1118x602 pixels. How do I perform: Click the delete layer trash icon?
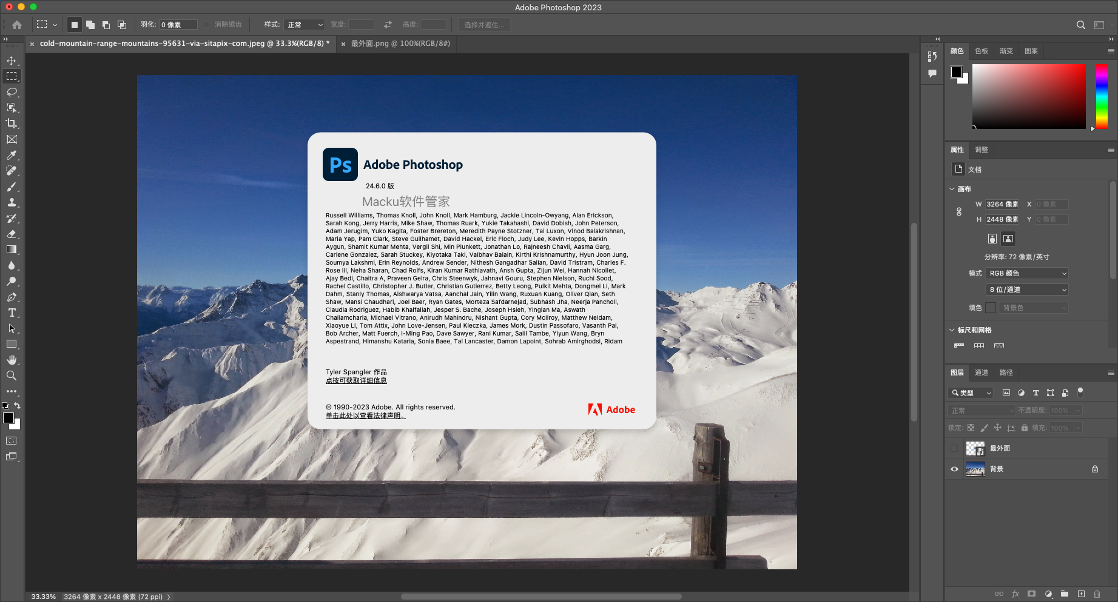pyautogui.click(x=1097, y=594)
